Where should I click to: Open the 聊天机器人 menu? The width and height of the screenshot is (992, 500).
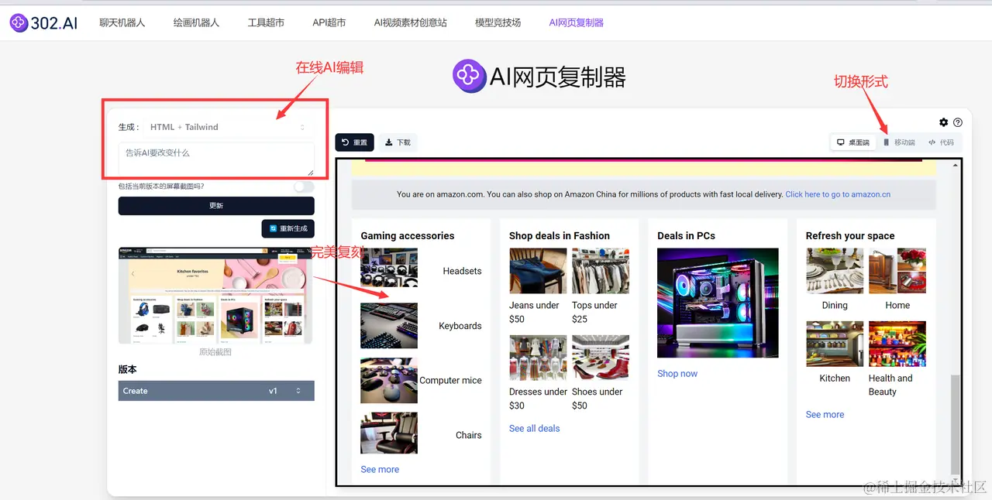pyautogui.click(x=122, y=22)
